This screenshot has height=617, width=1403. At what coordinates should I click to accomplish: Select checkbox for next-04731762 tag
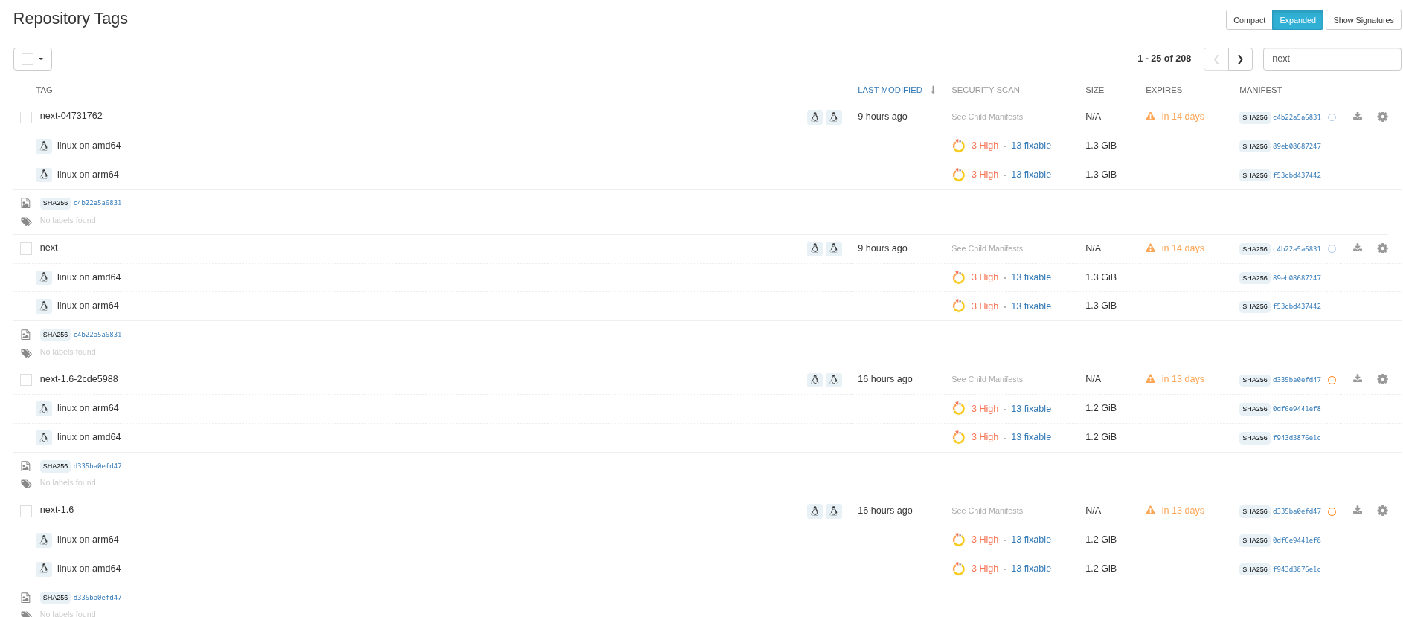click(26, 117)
